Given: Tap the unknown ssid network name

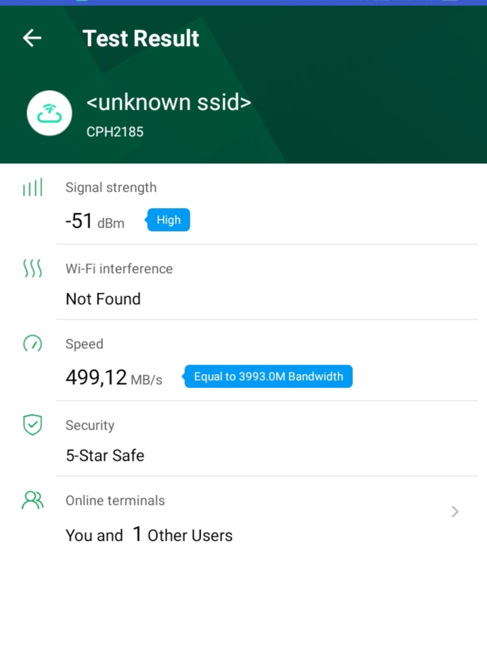Looking at the screenshot, I should (169, 102).
